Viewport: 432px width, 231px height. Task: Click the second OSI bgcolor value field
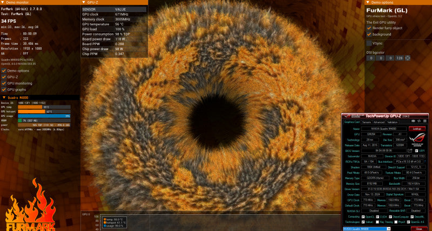click(381, 58)
